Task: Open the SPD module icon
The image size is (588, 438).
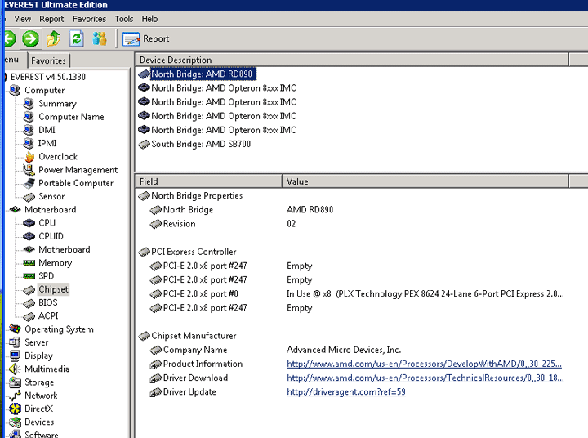Action: coord(29,276)
